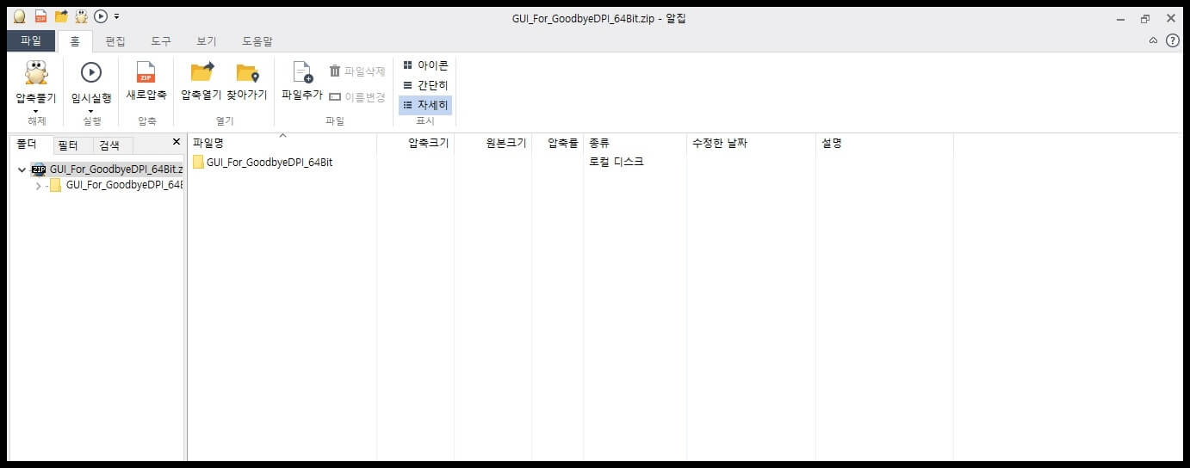Click the 찾아가기 folder location icon
Image resolution: width=1190 pixels, height=468 pixels.
[247, 73]
